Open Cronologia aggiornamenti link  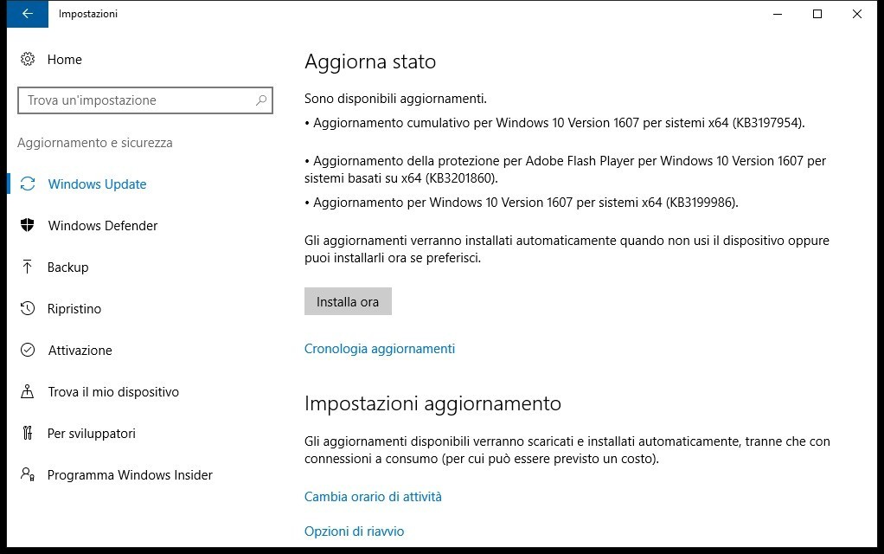379,349
